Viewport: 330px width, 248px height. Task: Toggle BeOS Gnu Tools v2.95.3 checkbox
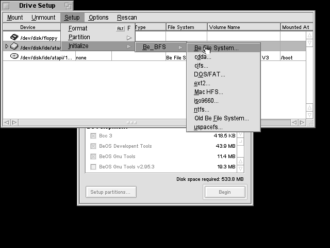(x=93, y=167)
